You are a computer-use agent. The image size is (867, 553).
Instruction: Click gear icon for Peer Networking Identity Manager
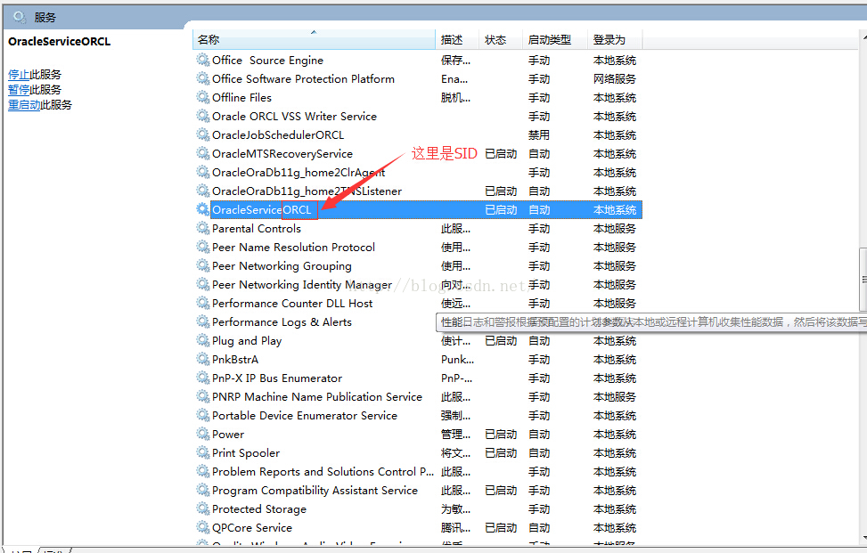[203, 284]
